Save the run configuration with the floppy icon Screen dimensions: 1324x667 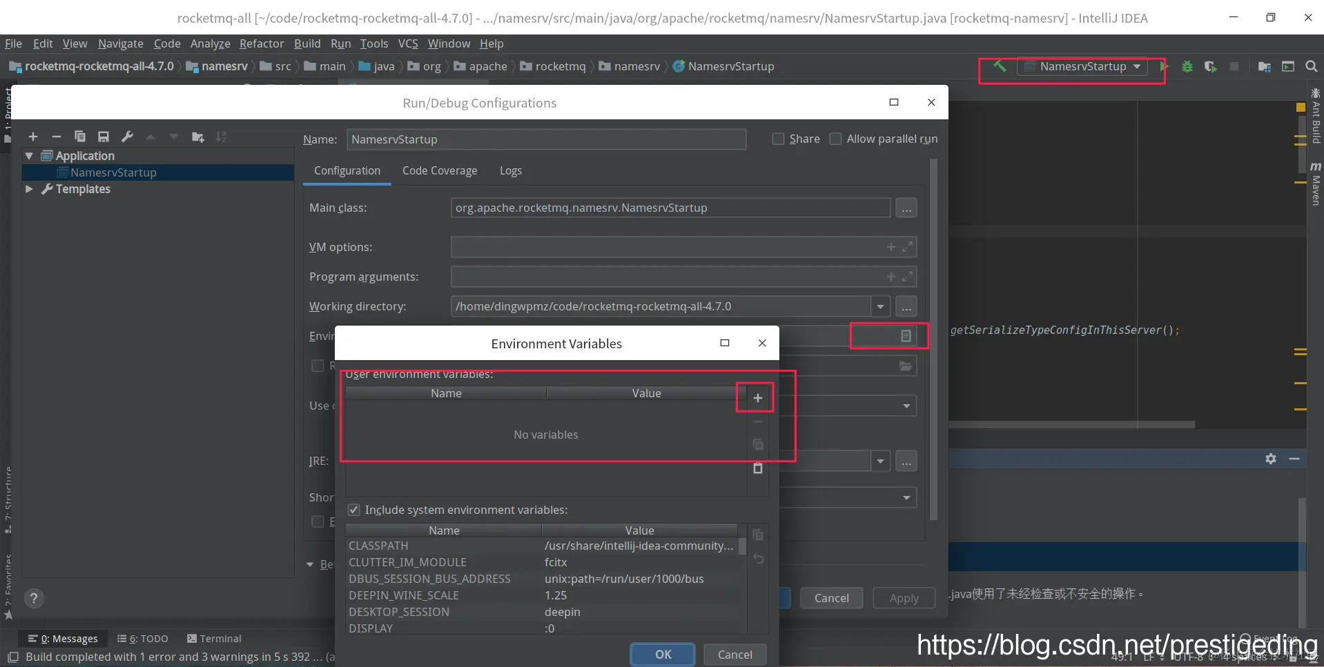coord(104,137)
